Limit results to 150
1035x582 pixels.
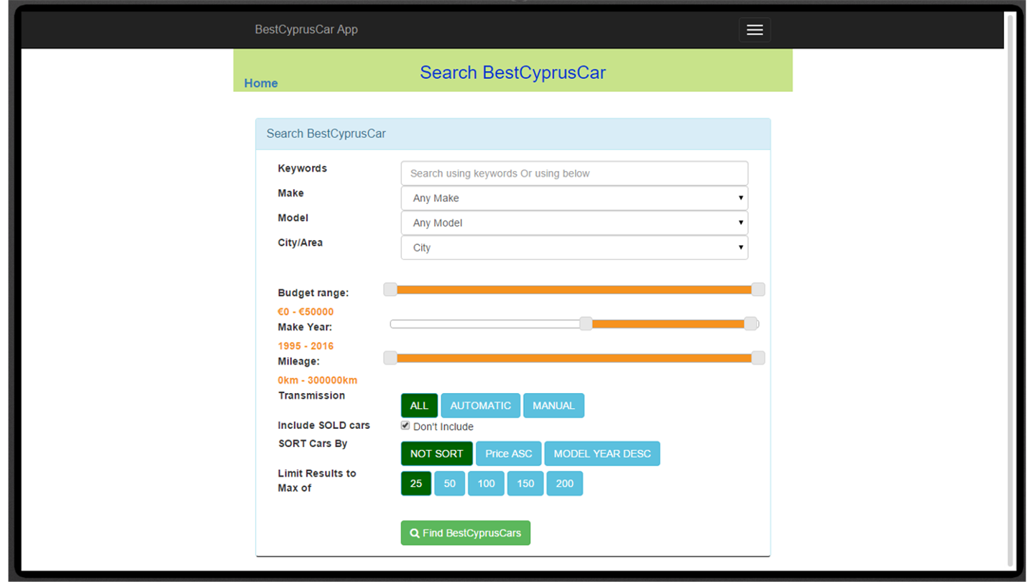525,484
